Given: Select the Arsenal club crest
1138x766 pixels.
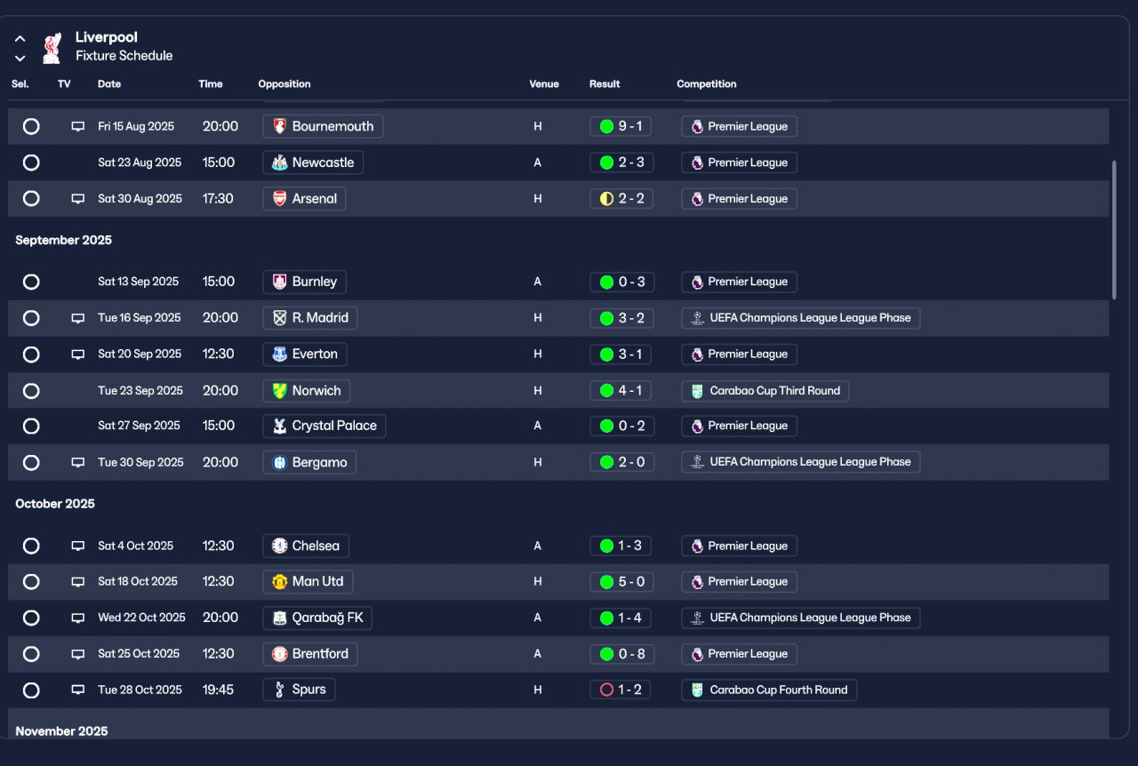Looking at the screenshot, I should point(280,198).
